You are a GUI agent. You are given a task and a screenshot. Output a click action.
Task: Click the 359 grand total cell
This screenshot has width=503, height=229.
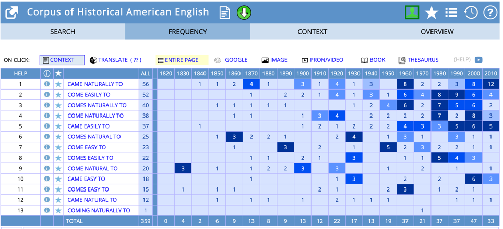pyautogui.click(x=146, y=221)
